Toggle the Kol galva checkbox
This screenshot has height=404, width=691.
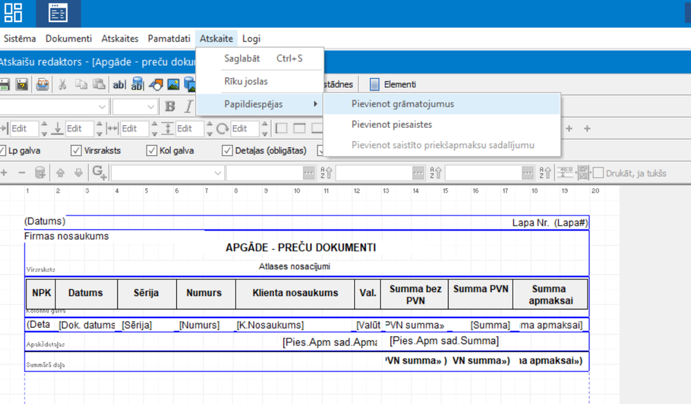pyautogui.click(x=151, y=150)
